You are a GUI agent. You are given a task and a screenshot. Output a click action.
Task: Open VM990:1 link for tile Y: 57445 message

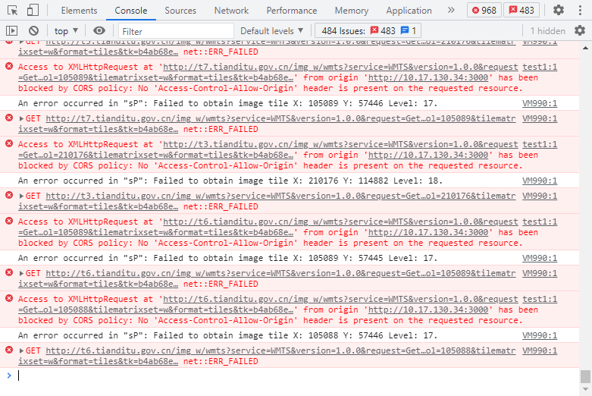pyautogui.click(x=540, y=259)
